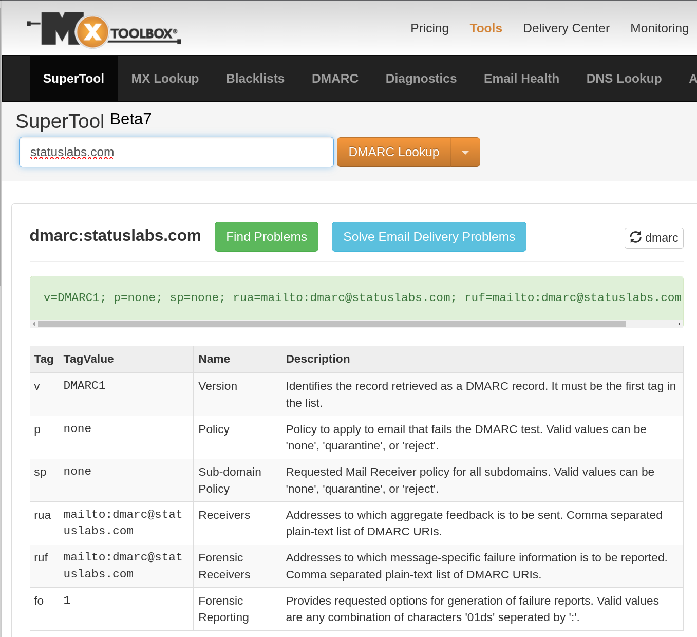Click the p tag cell
The width and height of the screenshot is (697, 637).
(44, 438)
